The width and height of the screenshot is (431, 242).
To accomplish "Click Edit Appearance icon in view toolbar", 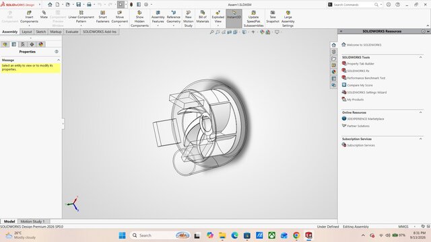I will click(262, 32).
